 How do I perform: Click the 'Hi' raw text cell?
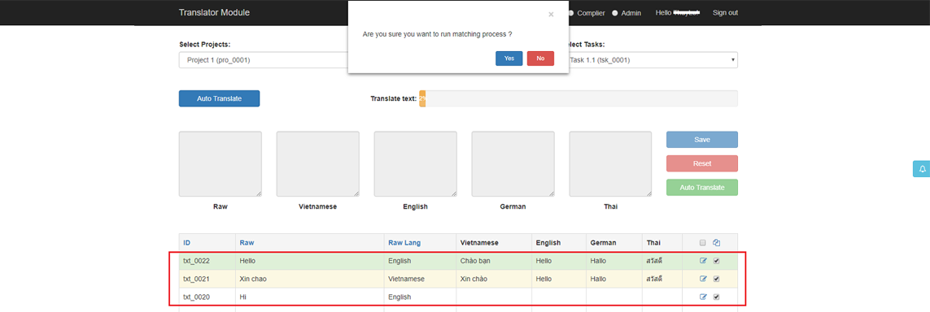point(310,297)
